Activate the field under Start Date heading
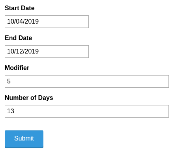This screenshot has height=155, width=174. click(47, 22)
